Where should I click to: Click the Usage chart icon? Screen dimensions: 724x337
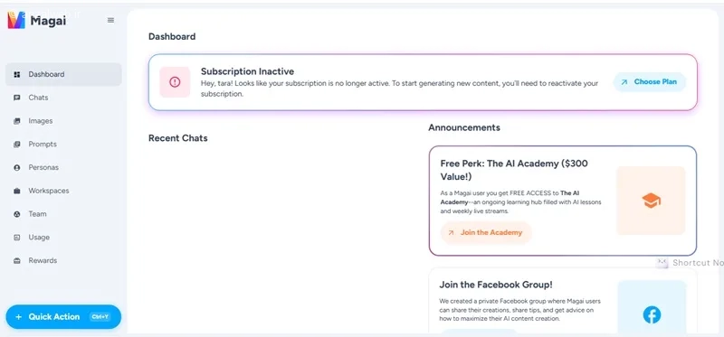click(x=17, y=238)
